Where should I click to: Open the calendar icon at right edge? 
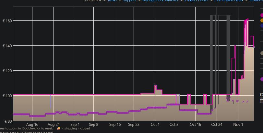261,101
